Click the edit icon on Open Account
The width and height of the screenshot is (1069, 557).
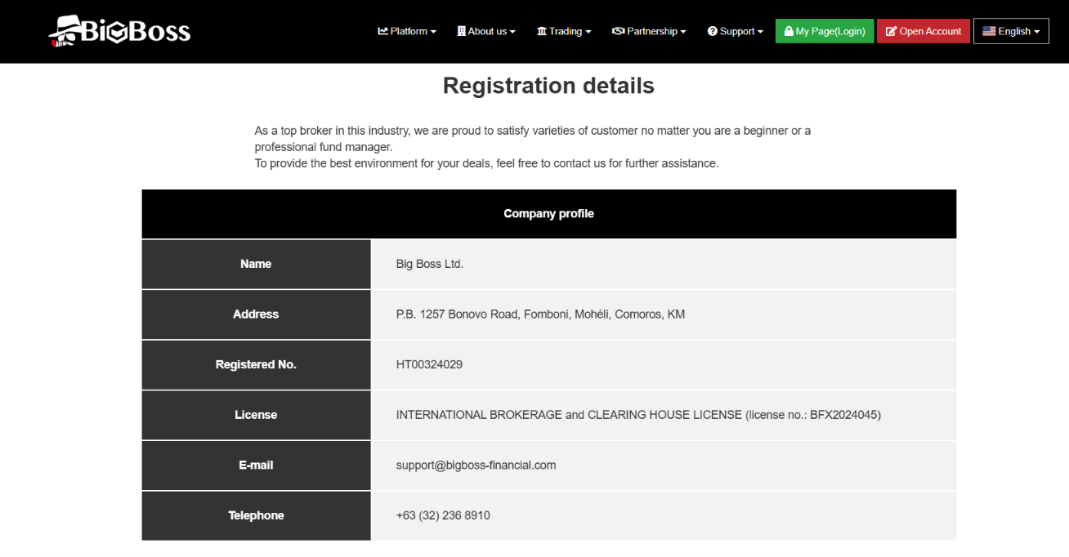tap(892, 31)
